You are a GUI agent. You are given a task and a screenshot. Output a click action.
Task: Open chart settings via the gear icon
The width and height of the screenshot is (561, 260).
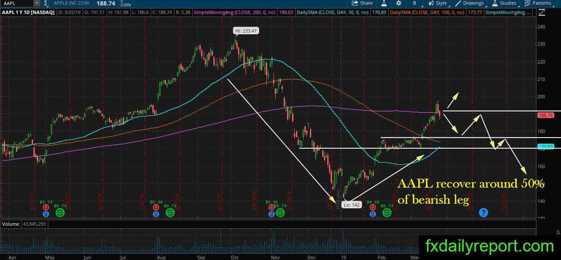pos(398,3)
